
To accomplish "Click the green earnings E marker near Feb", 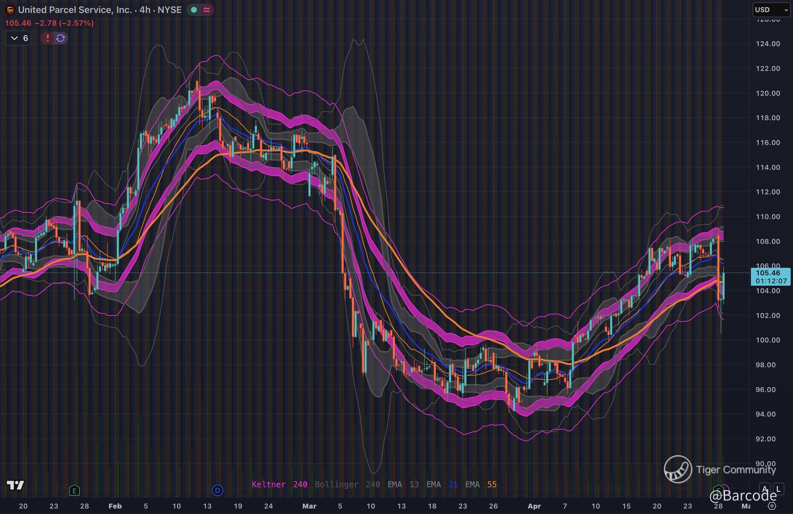I will tap(74, 490).
